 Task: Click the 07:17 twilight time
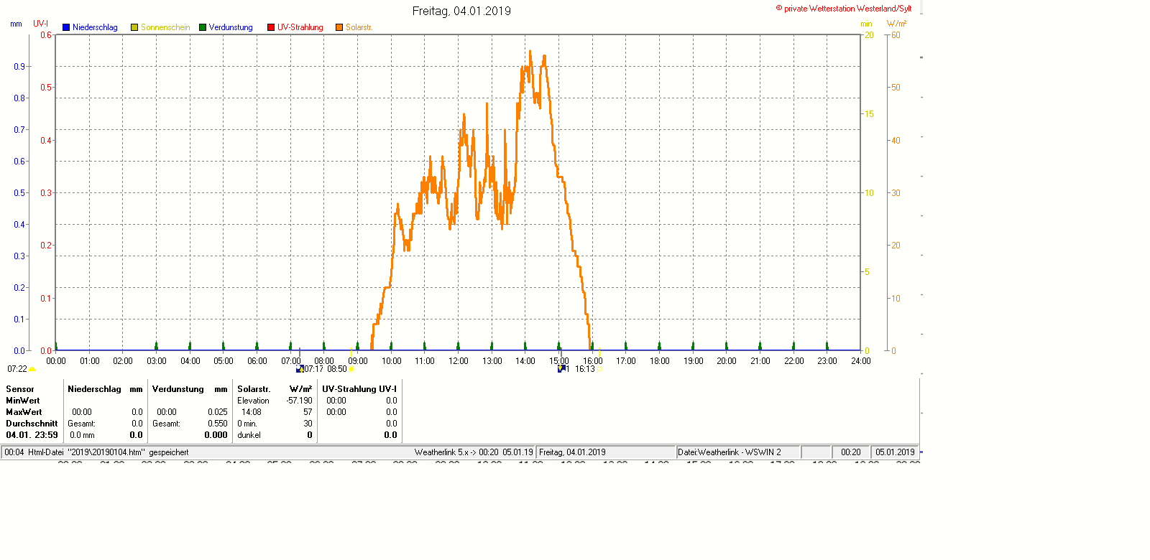coord(313,369)
